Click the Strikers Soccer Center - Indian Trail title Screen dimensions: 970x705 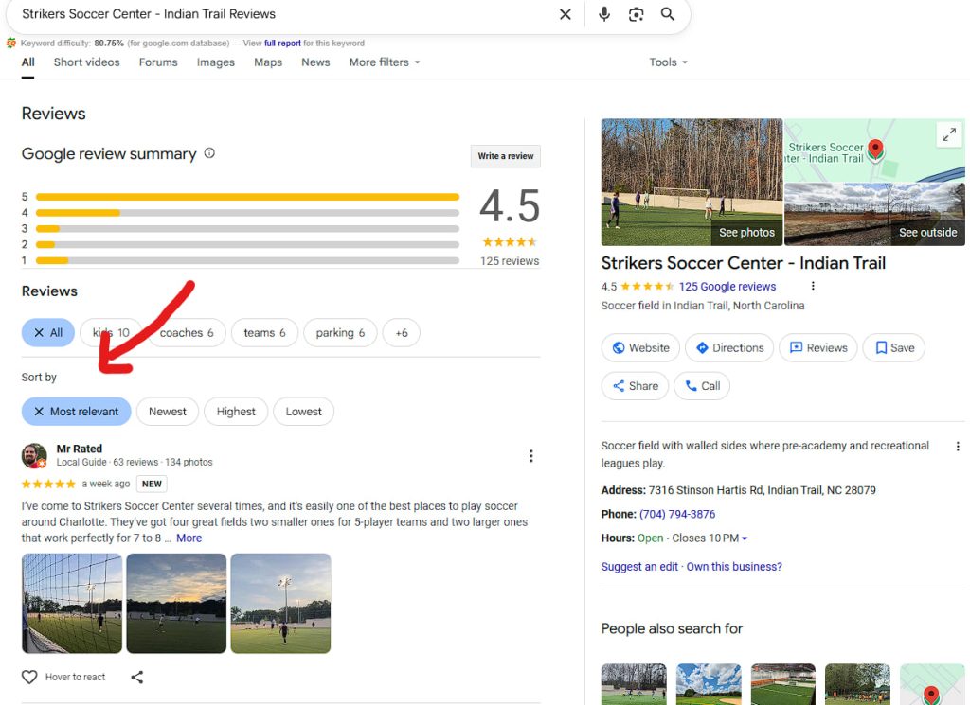[743, 263]
